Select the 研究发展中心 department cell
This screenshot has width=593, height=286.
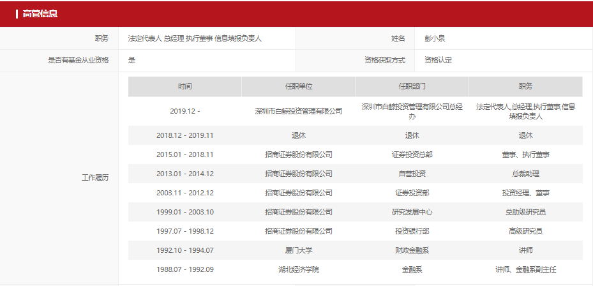(x=412, y=212)
